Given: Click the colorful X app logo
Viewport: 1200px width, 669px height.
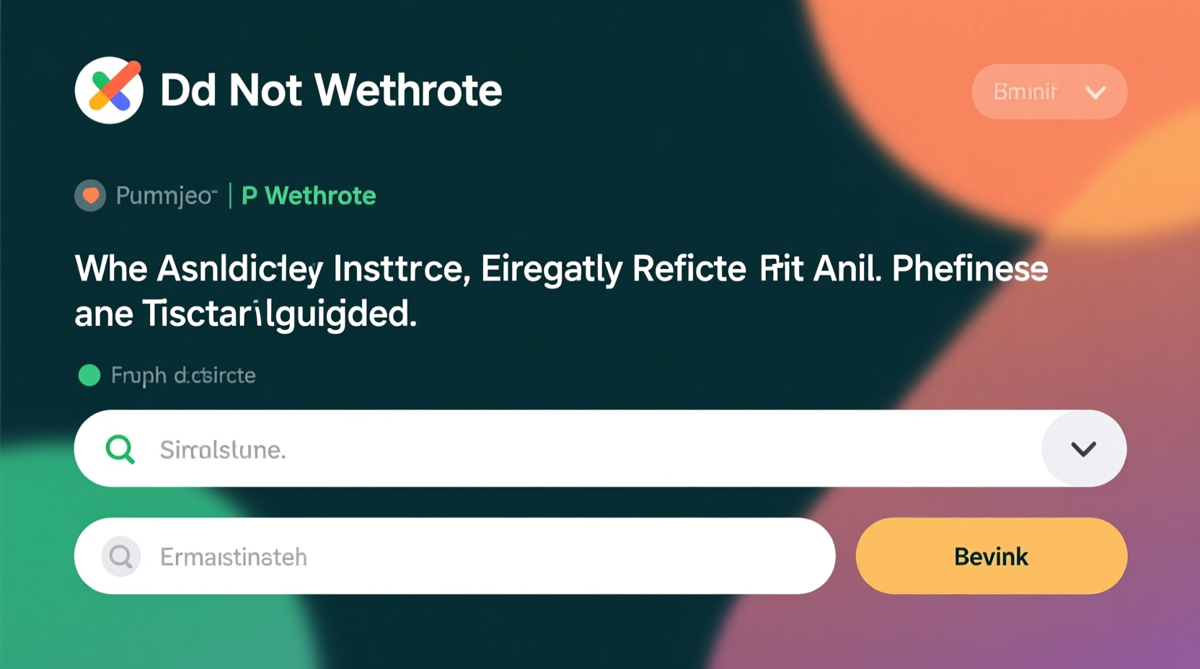Looking at the screenshot, I should pyautogui.click(x=109, y=90).
